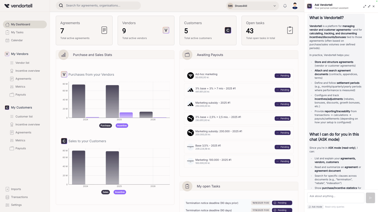Open the Marketing subsidy - 2025 #1 payout
Image resolution: width=378 pixels, height=212 pixels.
[x=213, y=103]
